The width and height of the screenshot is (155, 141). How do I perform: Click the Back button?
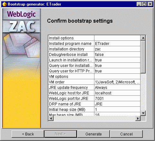(28, 134)
